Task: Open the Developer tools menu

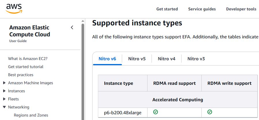Action: tap(241, 9)
